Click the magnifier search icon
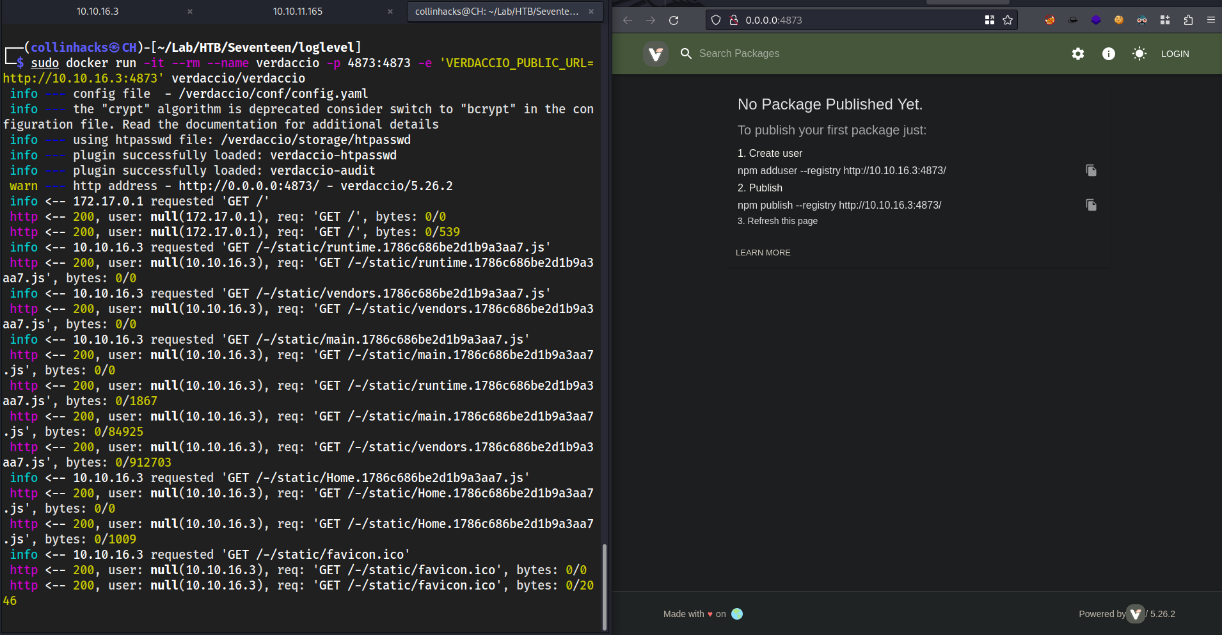This screenshot has height=635, width=1222. [x=686, y=54]
